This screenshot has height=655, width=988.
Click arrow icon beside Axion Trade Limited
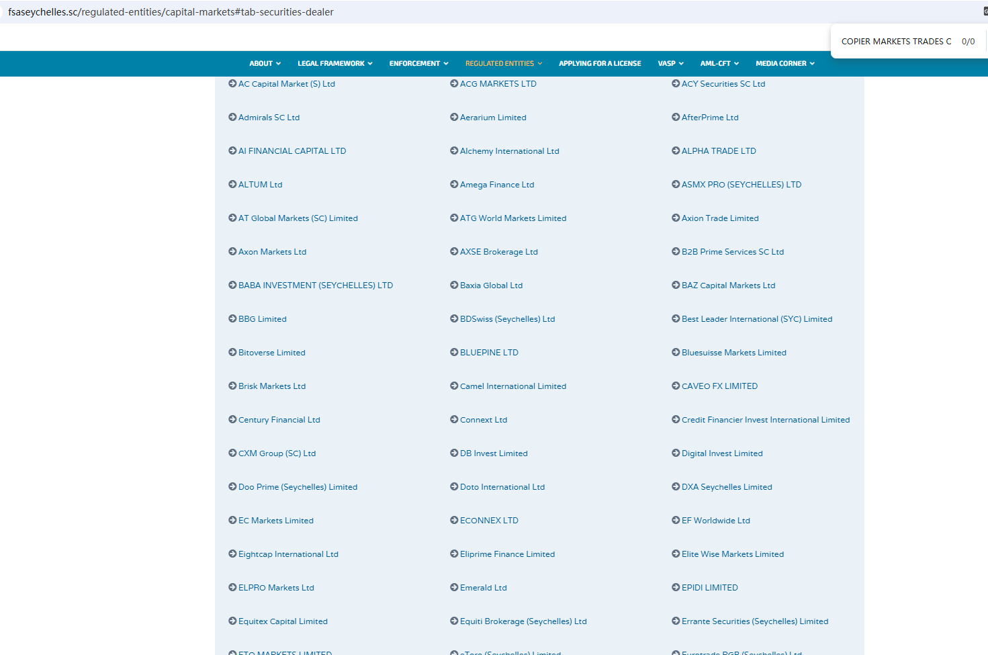pyautogui.click(x=676, y=218)
